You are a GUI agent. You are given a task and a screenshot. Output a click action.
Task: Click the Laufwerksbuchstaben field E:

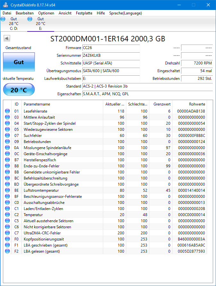(x=111, y=79)
